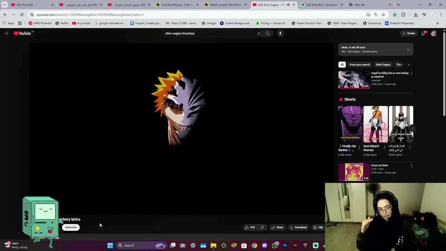Image resolution: width=446 pixels, height=251 pixels.
Task: Select the Shirō Sagisu chip
Action: click(x=383, y=64)
